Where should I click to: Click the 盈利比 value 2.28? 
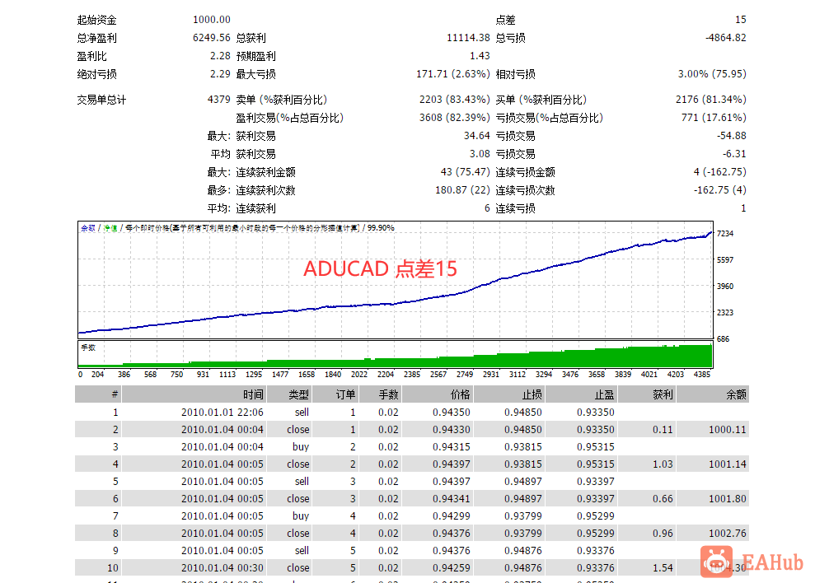tap(220, 56)
